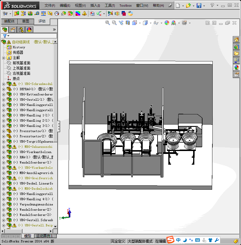Open Appearances color ball icon in task pane
The image size is (241, 245).
[236, 68]
